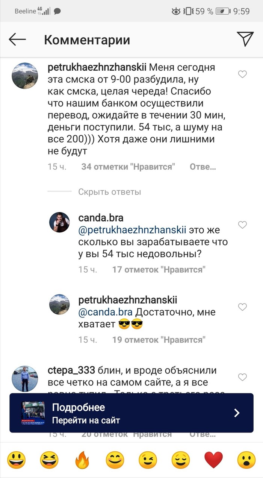The width and height of the screenshot is (263, 478).
Task: Open direct messages via paper plane icon
Action: click(245, 39)
